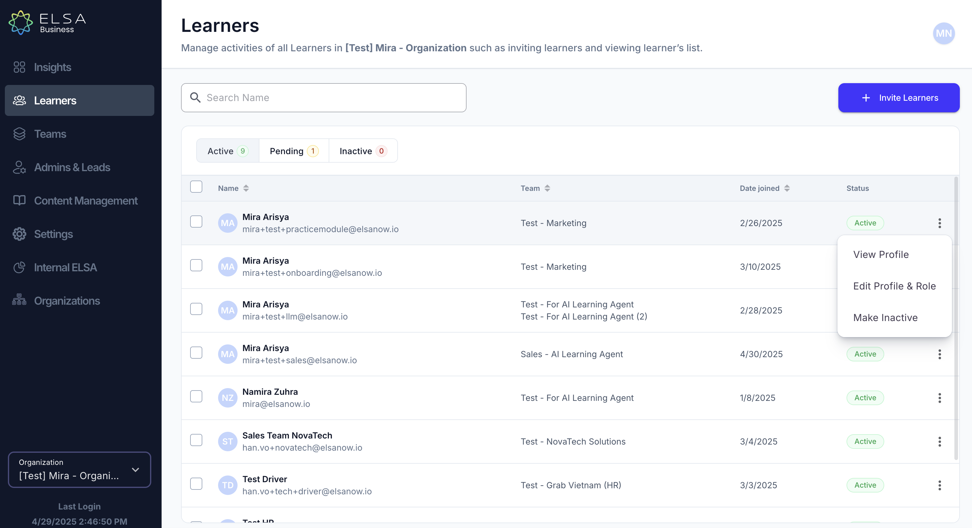Click the MA avatar for mira+test+practicemodule
The height and width of the screenshot is (528, 972).
pyautogui.click(x=228, y=223)
